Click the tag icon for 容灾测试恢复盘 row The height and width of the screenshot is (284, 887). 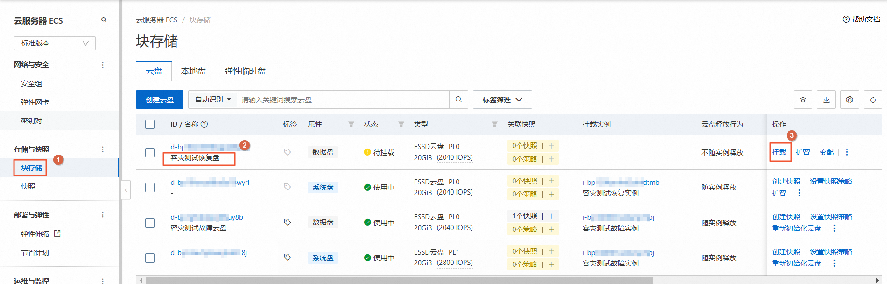coord(288,152)
